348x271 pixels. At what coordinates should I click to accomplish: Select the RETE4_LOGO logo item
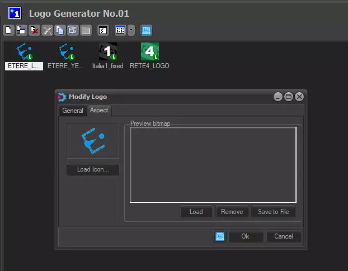pos(149,56)
